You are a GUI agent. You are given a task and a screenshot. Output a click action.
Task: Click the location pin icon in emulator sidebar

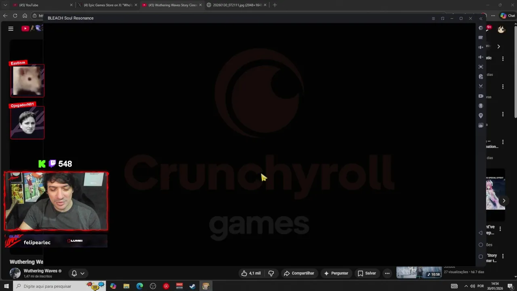(481, 116)
